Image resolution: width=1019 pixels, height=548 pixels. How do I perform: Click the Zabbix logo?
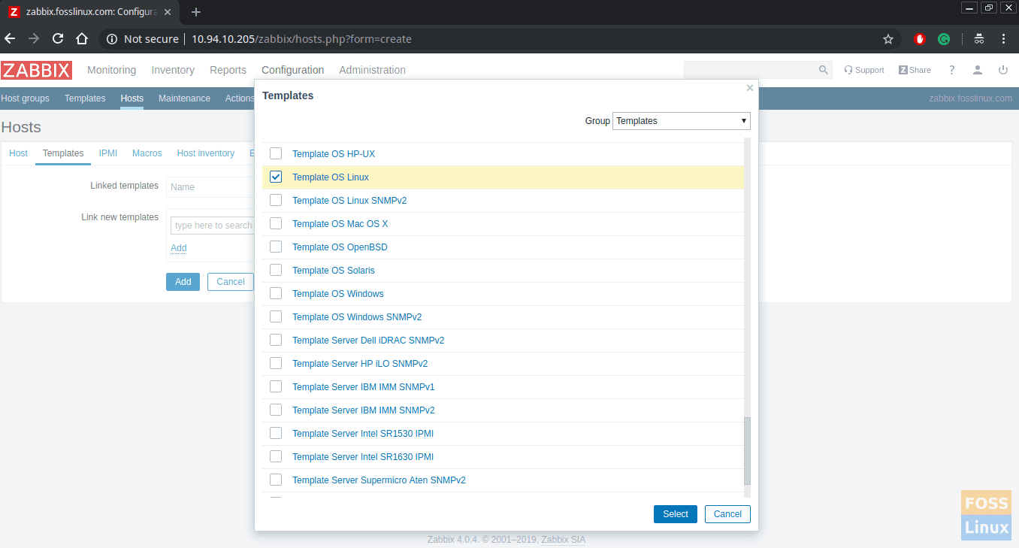[x=36, y=70]
